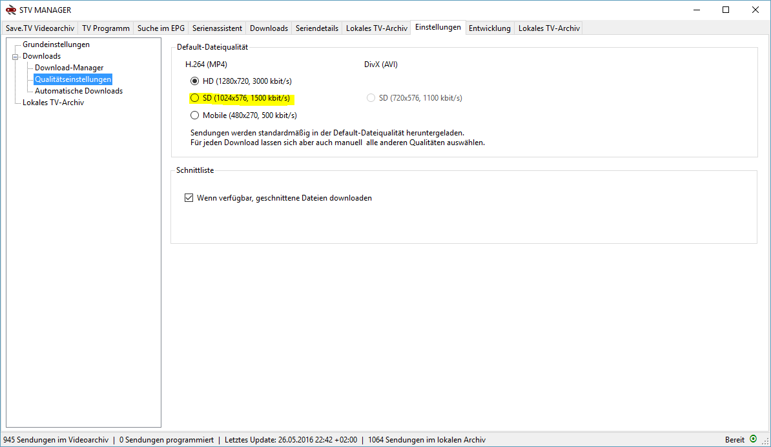Click the green status indicator icon
This screenshot has width=771, height=447.
[753, 439]
